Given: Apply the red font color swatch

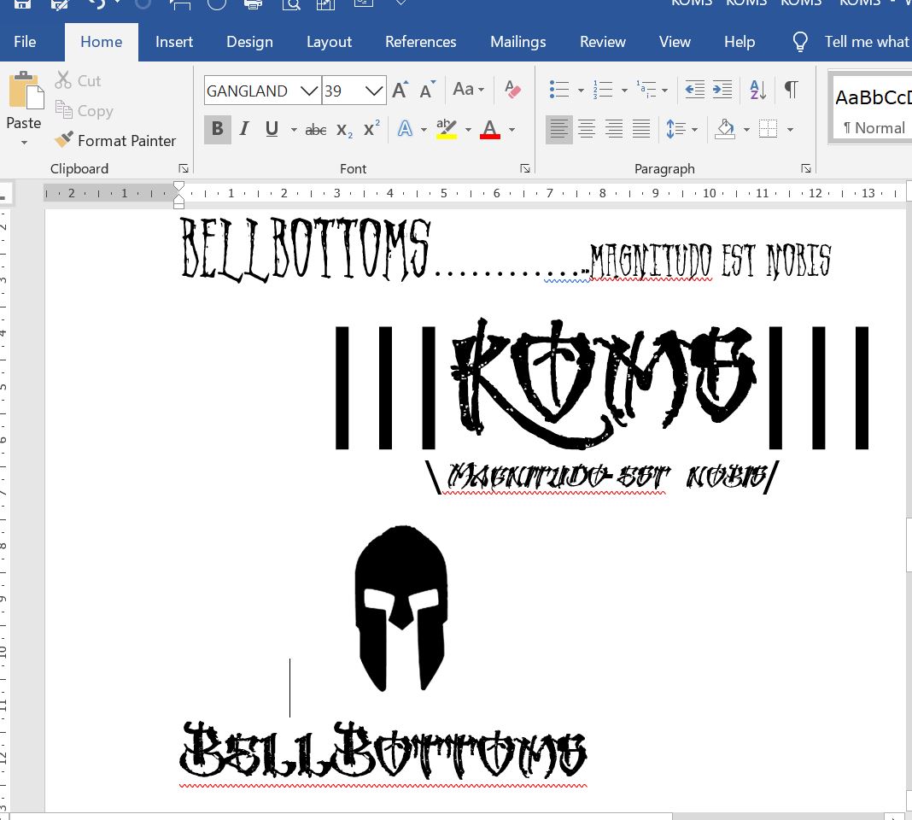Looking at the screenshot, I should tap(490, 130).
